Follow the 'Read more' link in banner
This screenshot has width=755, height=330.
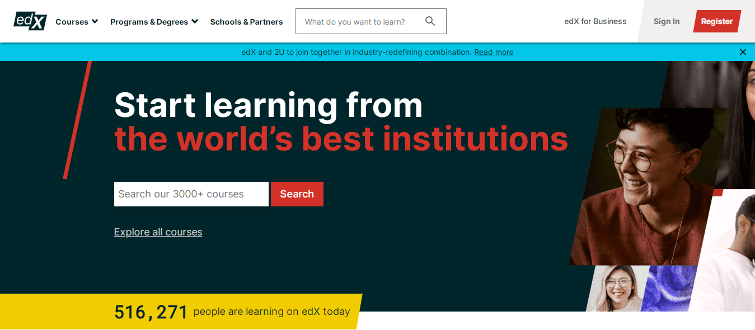(494, 52)
